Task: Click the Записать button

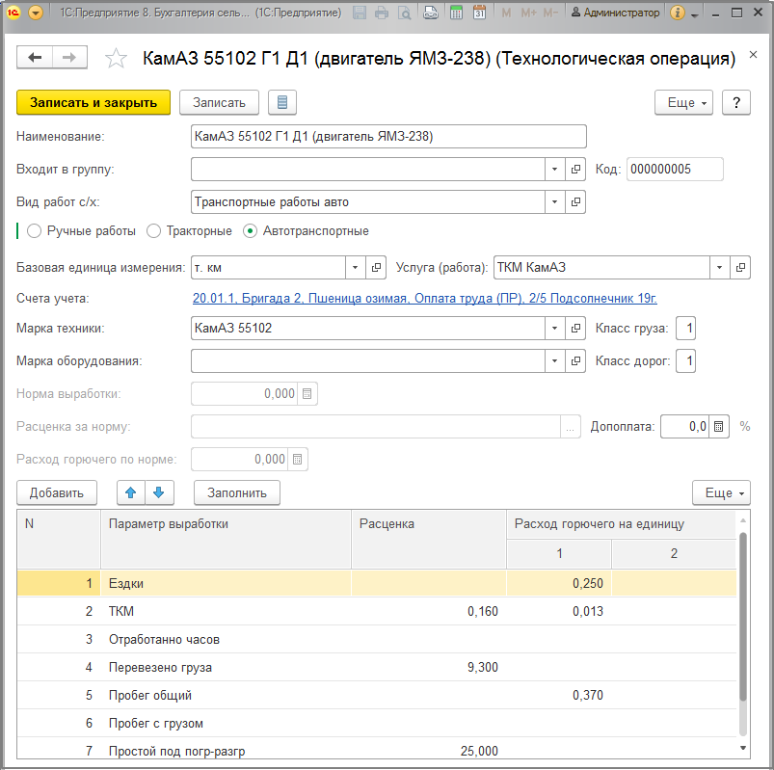Action: [219, 103]
